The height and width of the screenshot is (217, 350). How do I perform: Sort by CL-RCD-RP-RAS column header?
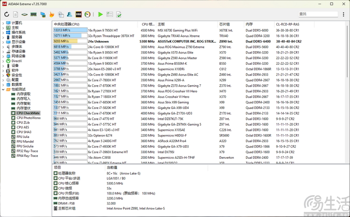point(294,24)
